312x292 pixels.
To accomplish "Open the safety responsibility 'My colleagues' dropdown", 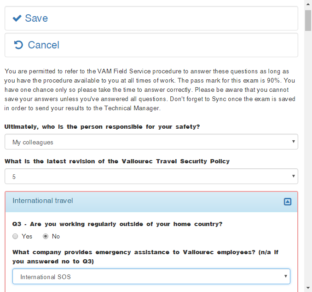I will click(151, 142).
